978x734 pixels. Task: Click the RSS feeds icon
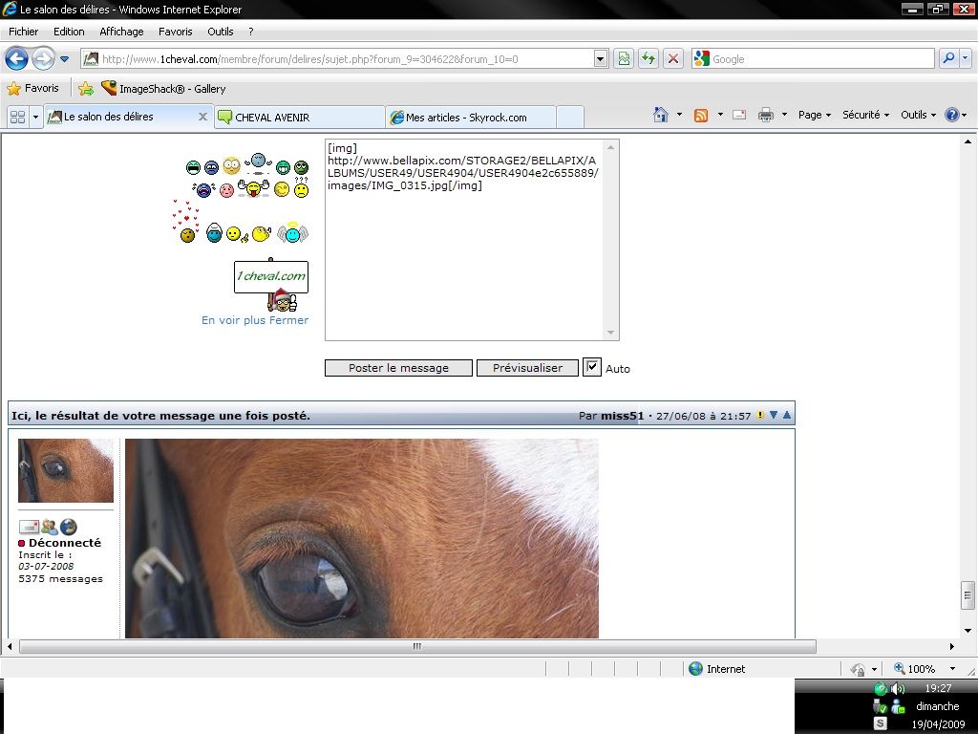pyautogui.click(x=701, y=115)
